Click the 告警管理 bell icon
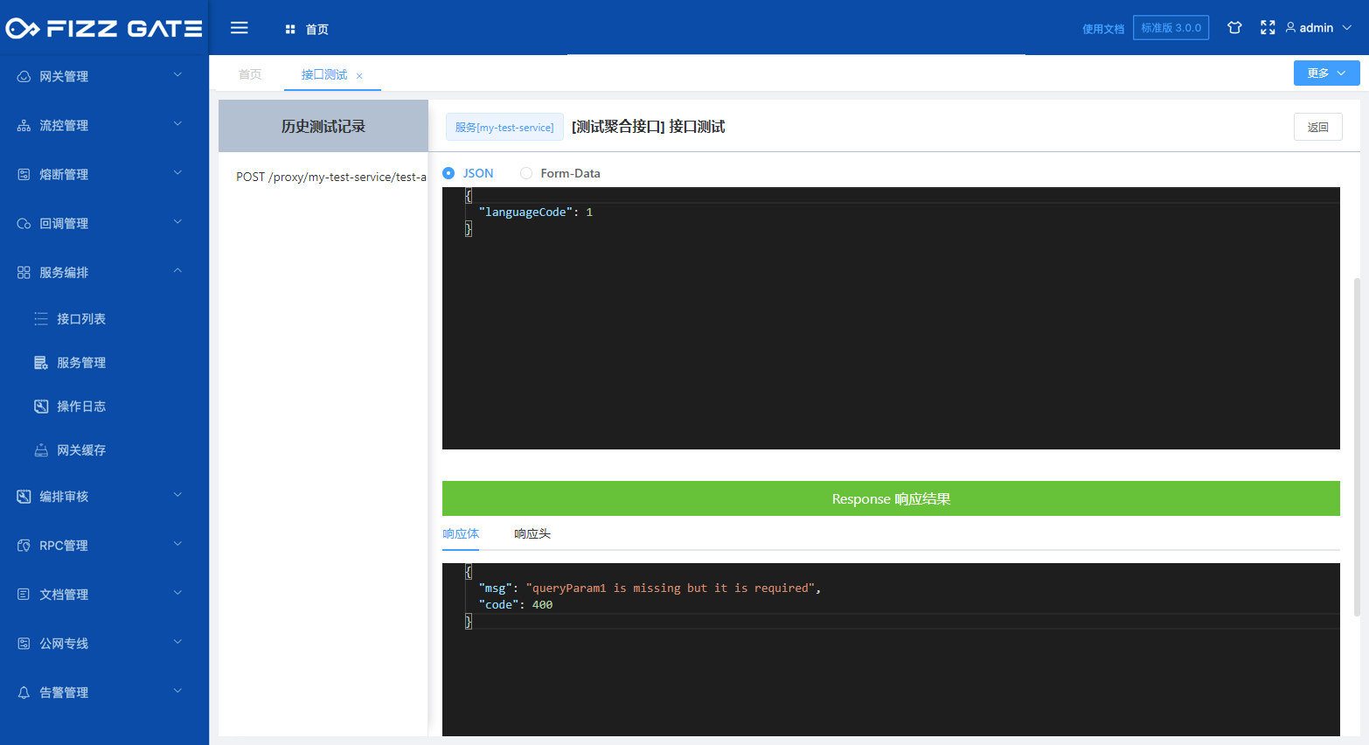Image resolution: width=1369 pixels, height=745 pixels. pyautogui.click(x=24, y=693)
